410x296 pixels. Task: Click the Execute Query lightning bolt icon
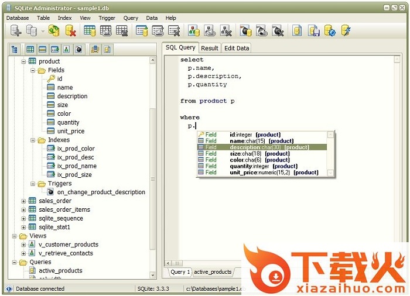point(346,31)
